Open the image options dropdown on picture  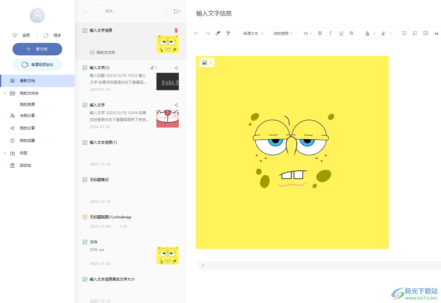click(207, 63)
